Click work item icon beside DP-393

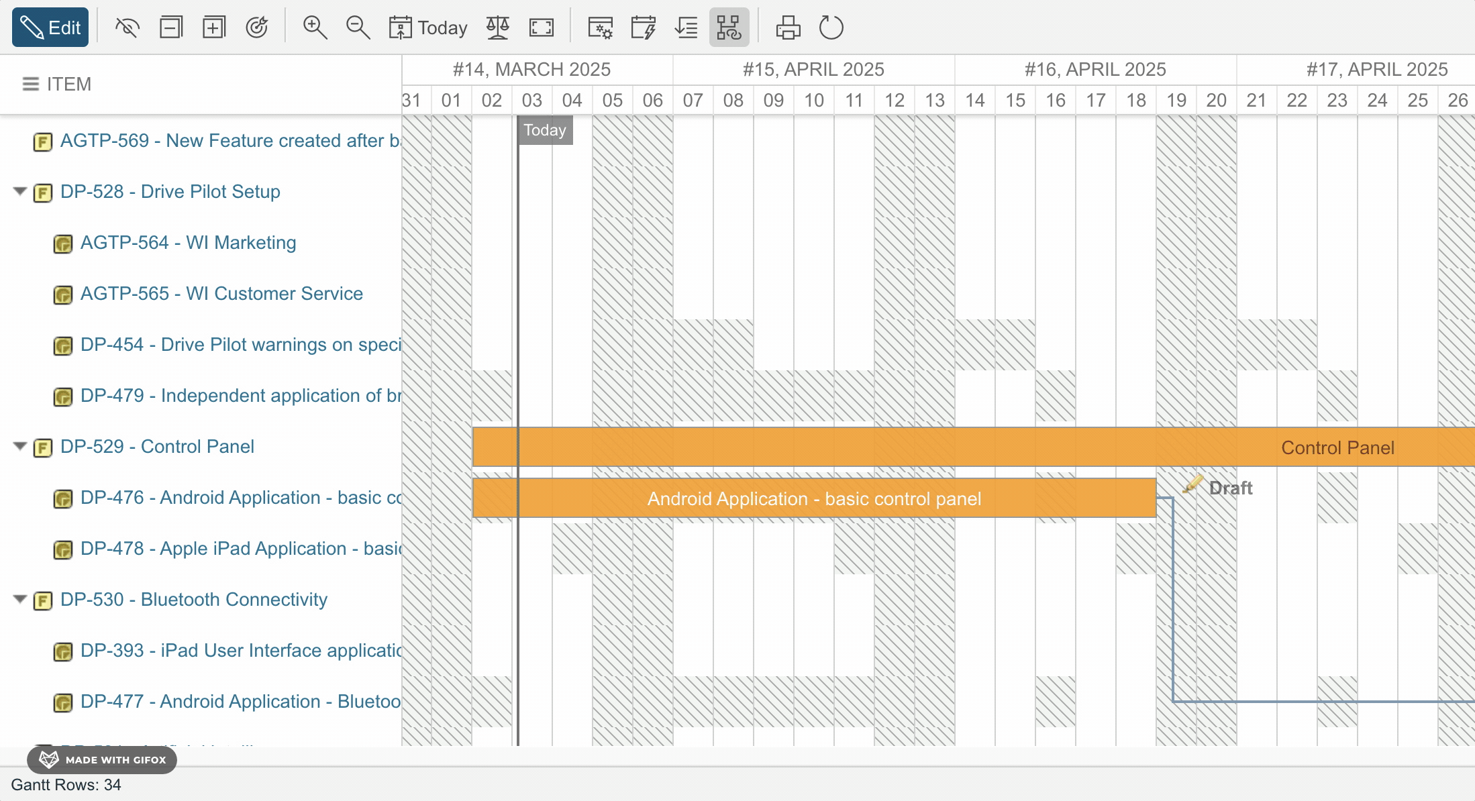click(x=63, y=651)
